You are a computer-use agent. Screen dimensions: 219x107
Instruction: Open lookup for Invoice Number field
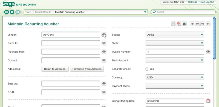tap(208, 52)
